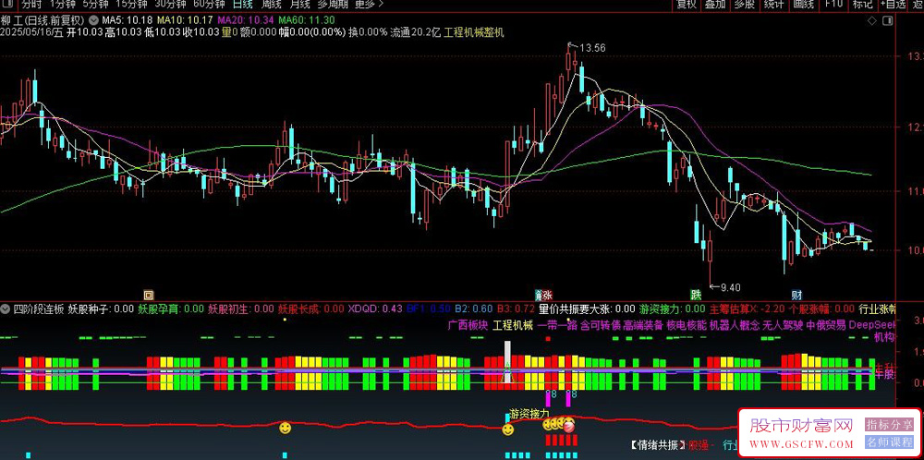Toggle the side panel icon at top-right
The height and width of the screenshot is (460, 924).
(887, 21)
